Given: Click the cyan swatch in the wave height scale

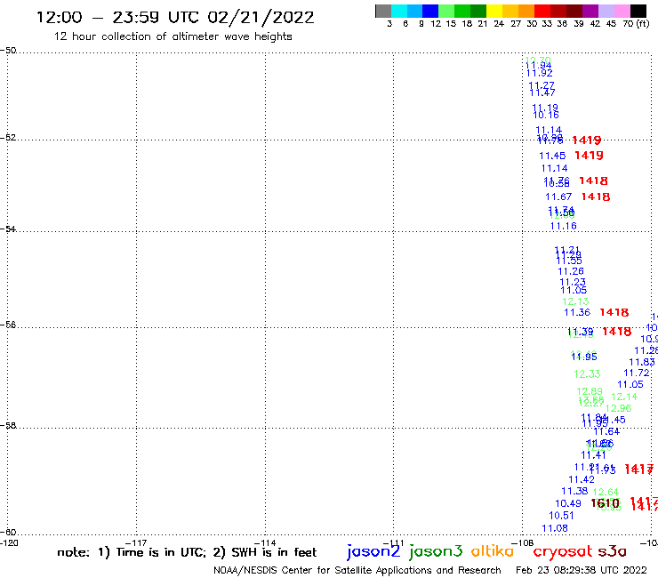Looking at the screenshot, I should (x=399, y=11).
